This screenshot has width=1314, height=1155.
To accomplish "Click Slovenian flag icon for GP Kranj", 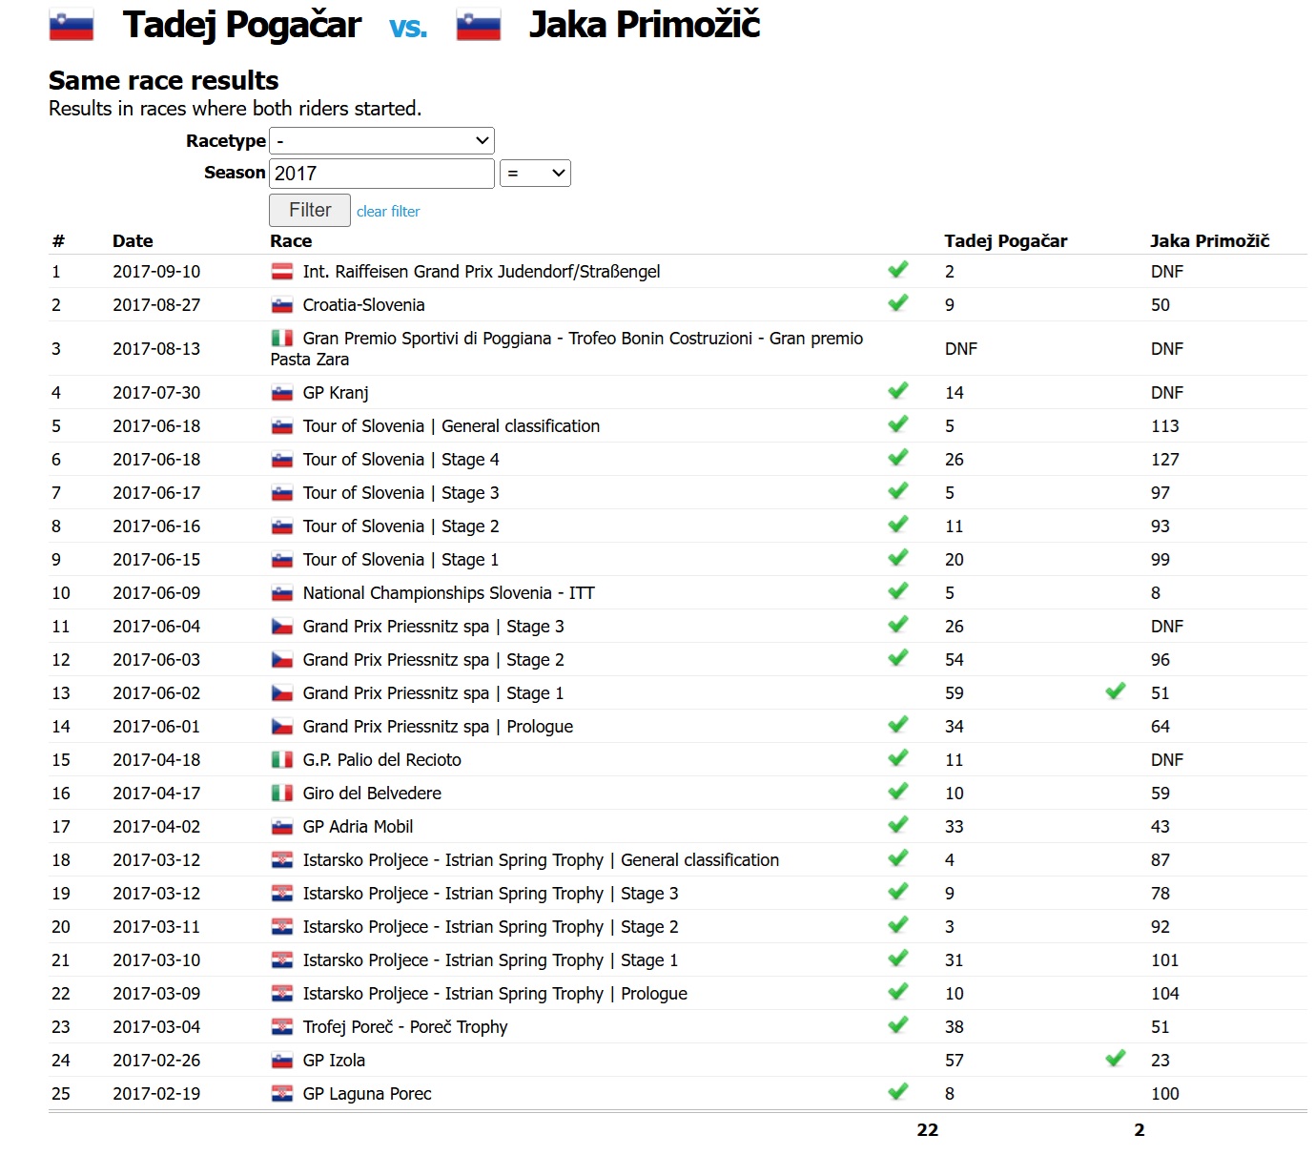I will [x=282, y=393].
